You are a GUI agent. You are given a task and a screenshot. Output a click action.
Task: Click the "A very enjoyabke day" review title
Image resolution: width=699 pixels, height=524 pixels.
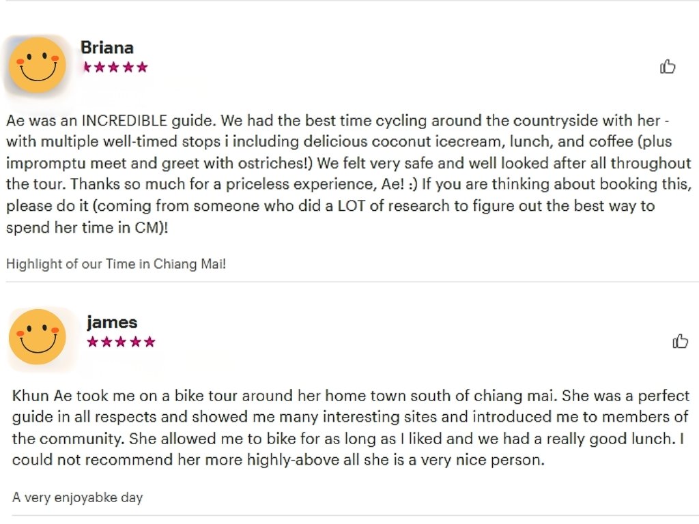[78, 497]
